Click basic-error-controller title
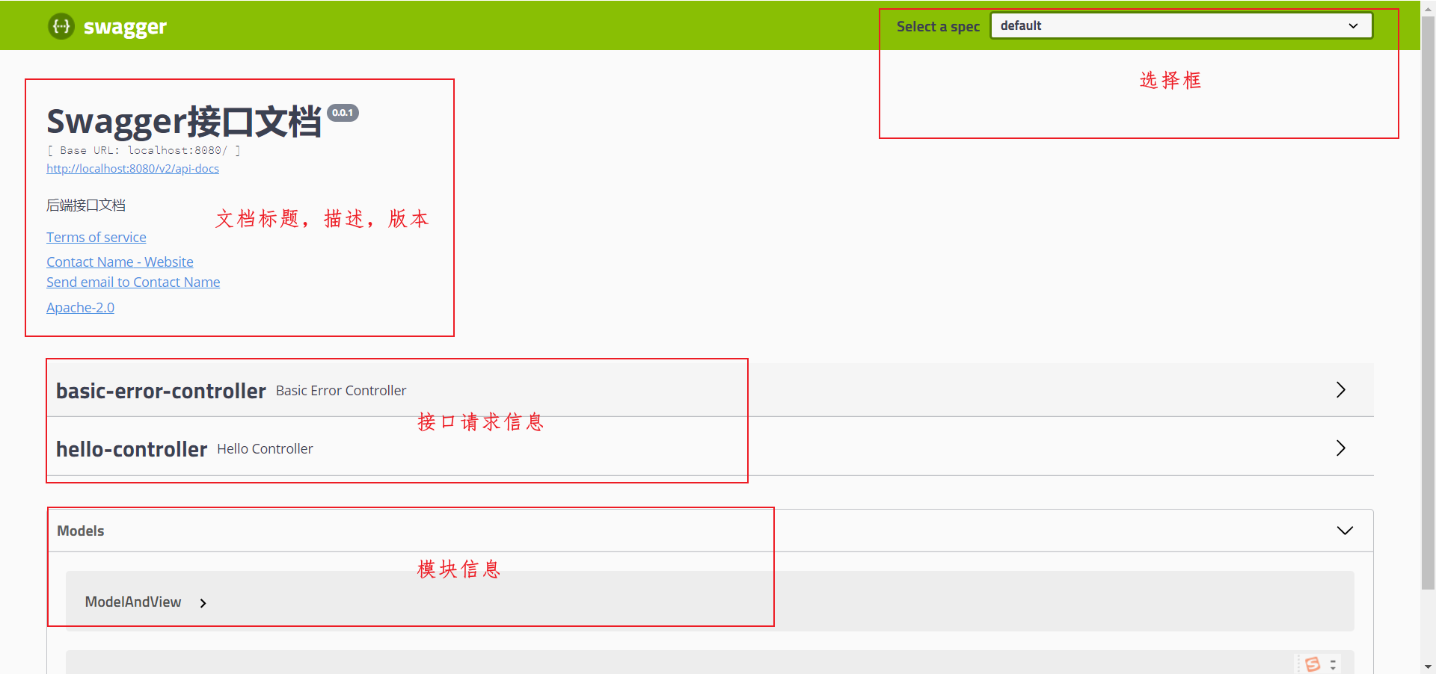1436x674 pixels. pyautogui.click(x=161, y=391)
